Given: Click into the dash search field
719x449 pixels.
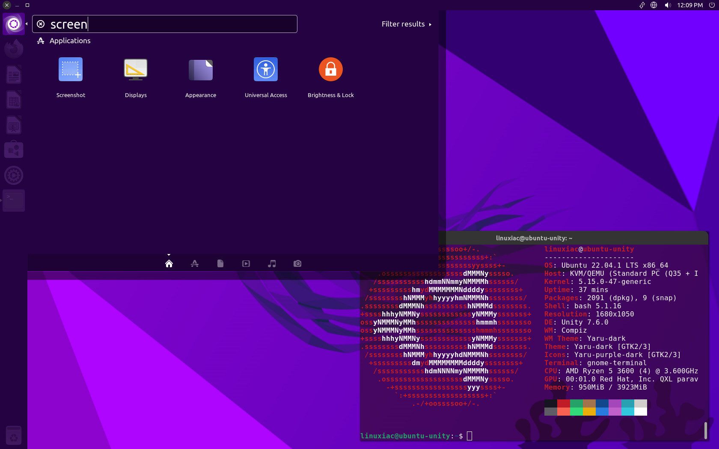Looking at the screenshot, I should click(165, 24).
